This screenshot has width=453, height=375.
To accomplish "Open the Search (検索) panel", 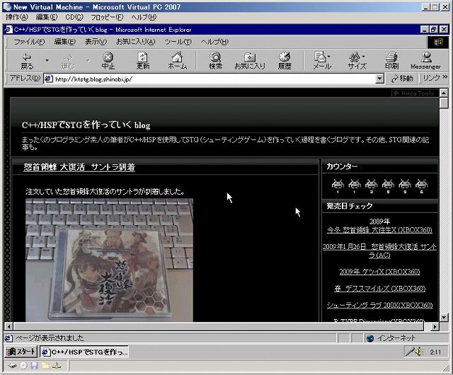I will click(x=215, y=61).
